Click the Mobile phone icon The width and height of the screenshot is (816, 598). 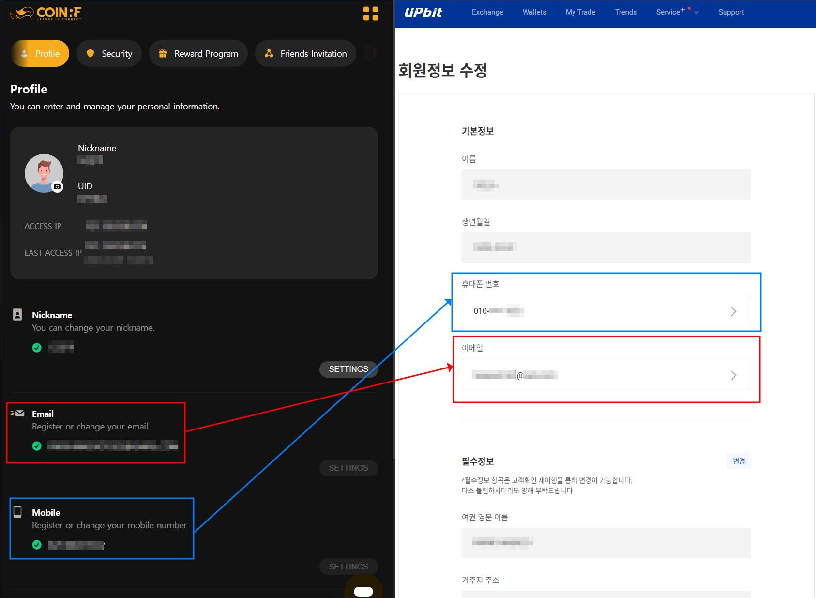(x=17, y=512)
